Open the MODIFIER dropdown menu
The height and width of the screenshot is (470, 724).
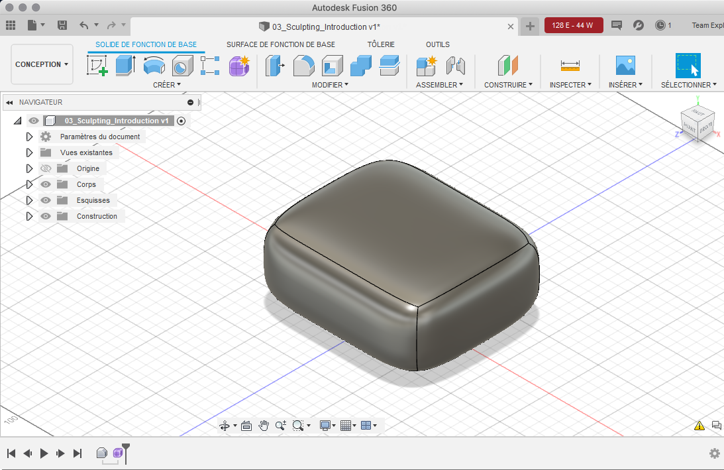tap(330, 85)
